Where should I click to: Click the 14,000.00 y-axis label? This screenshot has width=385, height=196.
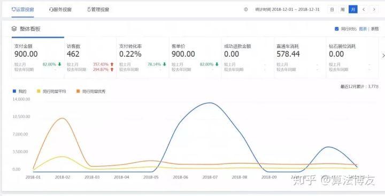21,99
